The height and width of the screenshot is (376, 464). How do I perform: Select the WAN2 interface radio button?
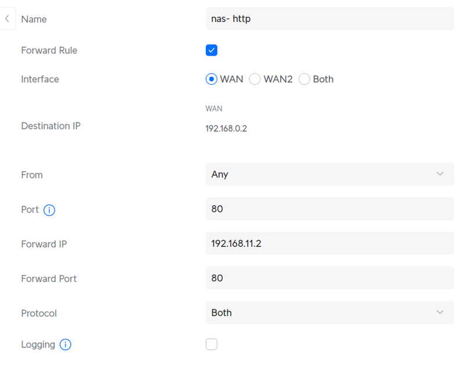click(x=255, y=79)
